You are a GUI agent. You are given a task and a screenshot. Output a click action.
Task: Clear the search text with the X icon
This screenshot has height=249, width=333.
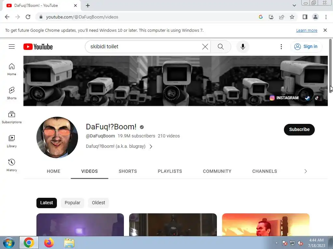(x=205, y=47)
